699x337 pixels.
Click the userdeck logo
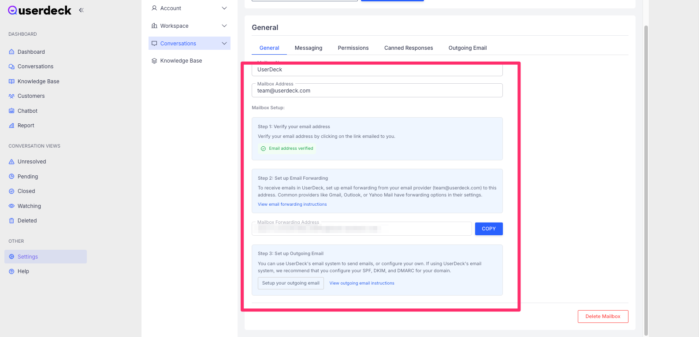[x=40, y=10]
